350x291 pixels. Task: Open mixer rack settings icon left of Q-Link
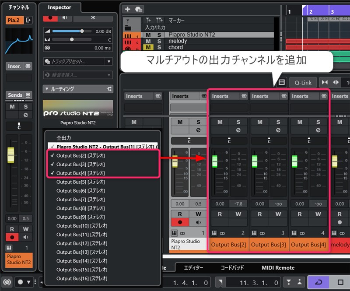(281, 82)
